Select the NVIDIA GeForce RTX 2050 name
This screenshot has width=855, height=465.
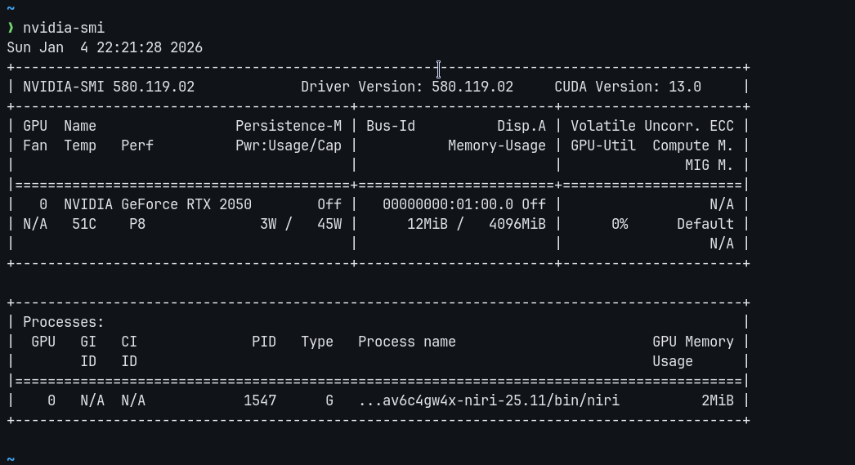coord(158,204)
